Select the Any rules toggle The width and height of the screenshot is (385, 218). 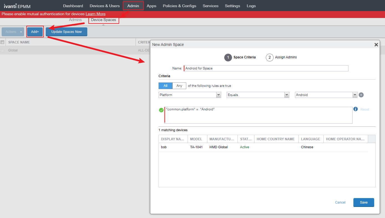[x=179, y=86]
